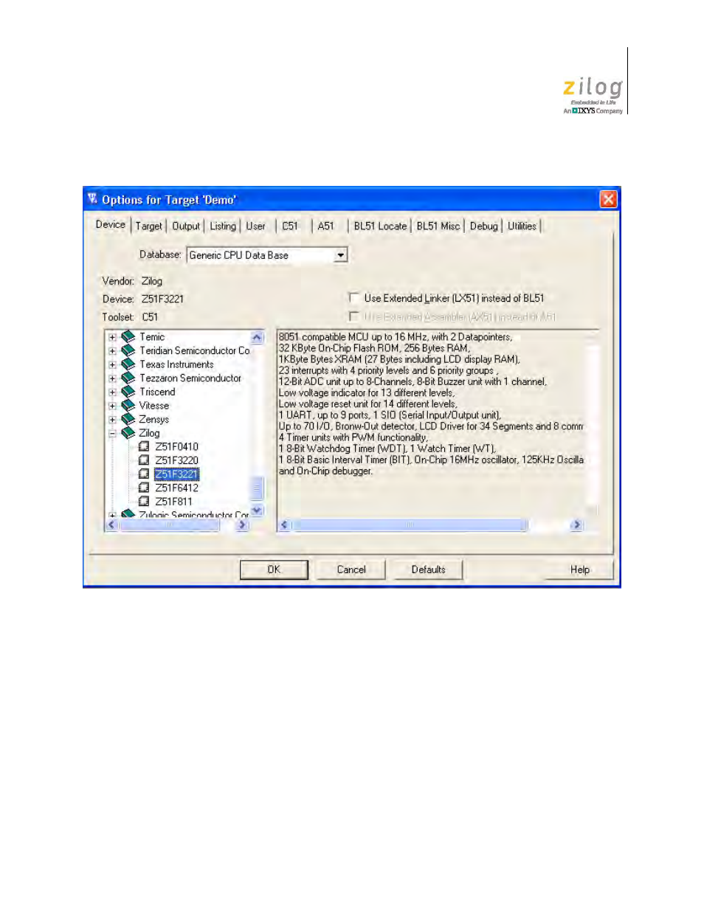Select the Device tab
The width and height of the screenshot is (704, 911).
pos(111,224)
